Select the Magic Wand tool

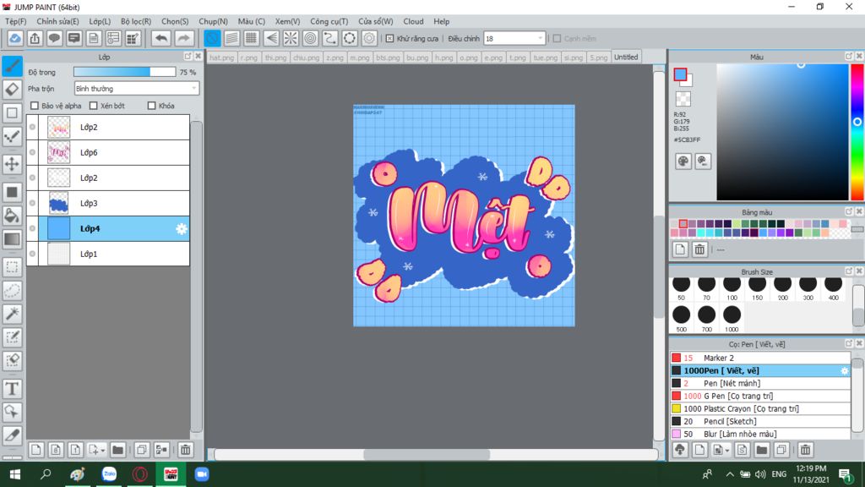tap(12, 314)
